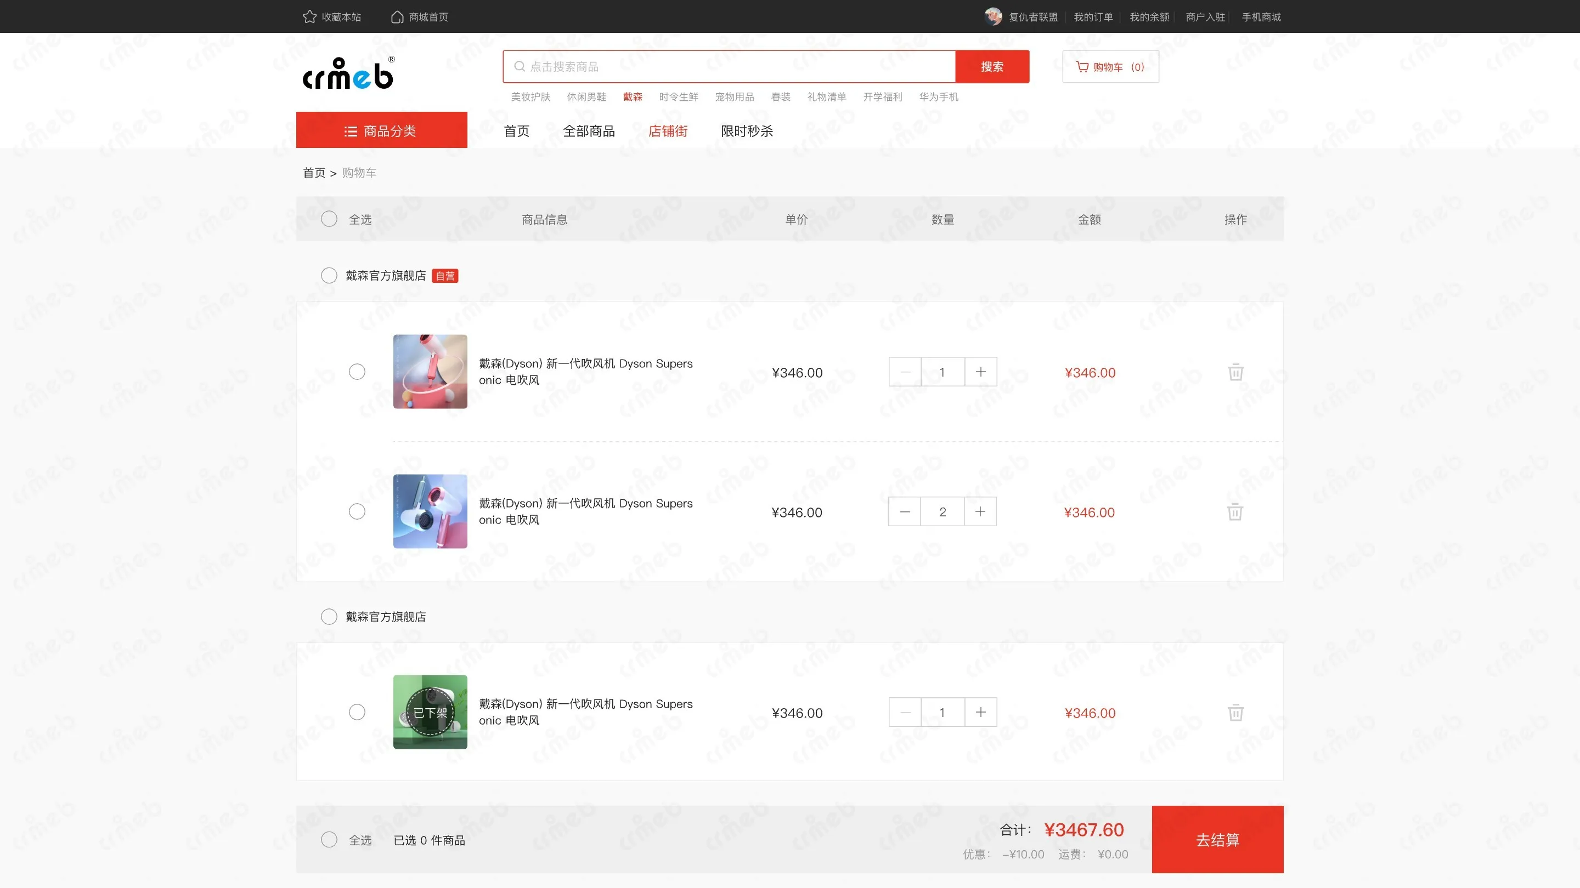Click the total amount ¥3467.60
1580x888 pixels.
(1085, 830)
